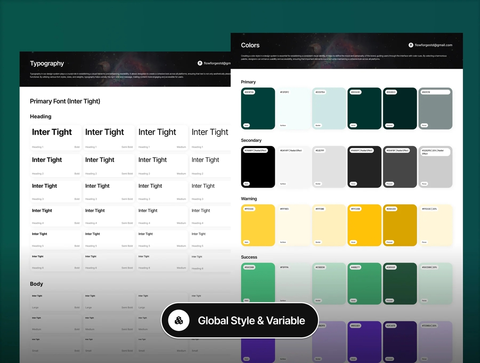This screenshot has height=363, width=480.
Task: Click the Global Style & Variable blocks icon
Action: click(x=179, y=321)
